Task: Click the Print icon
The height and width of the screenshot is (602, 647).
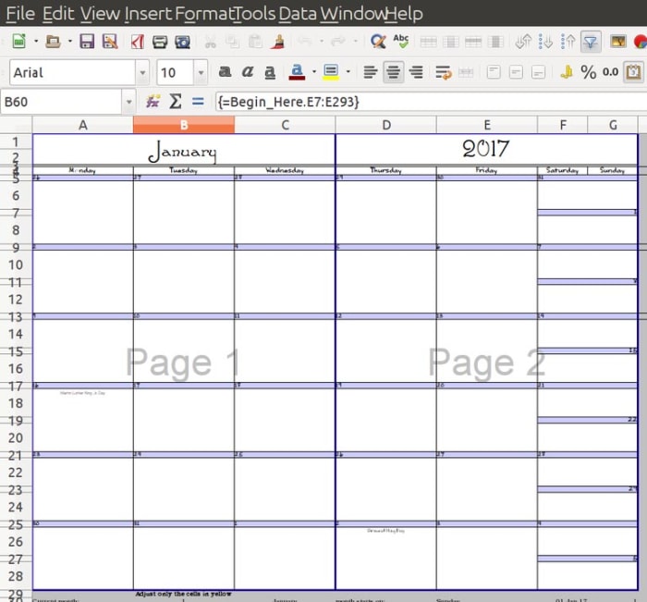Action: [160, 42]
